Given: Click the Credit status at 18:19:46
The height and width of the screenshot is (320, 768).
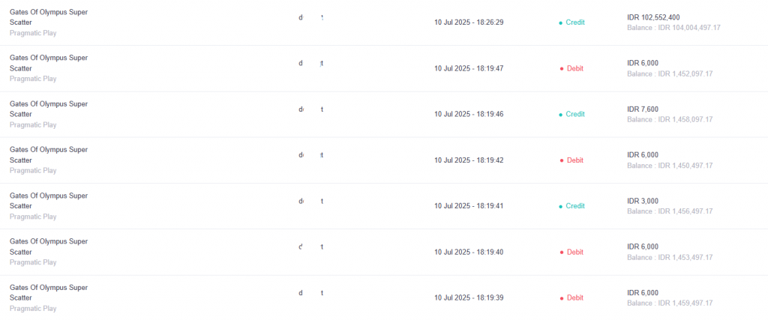Looking at the screenshot, I should [x=575, y=114].
